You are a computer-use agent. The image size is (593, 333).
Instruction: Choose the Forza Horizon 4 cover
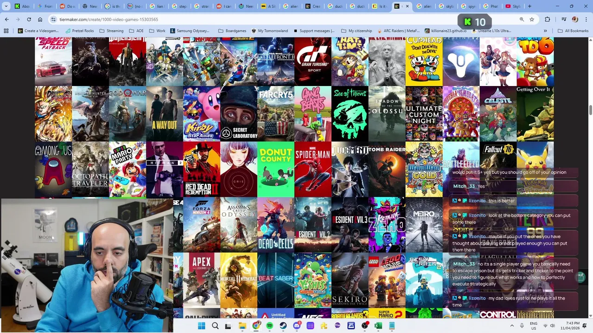(x=202, y=225)
